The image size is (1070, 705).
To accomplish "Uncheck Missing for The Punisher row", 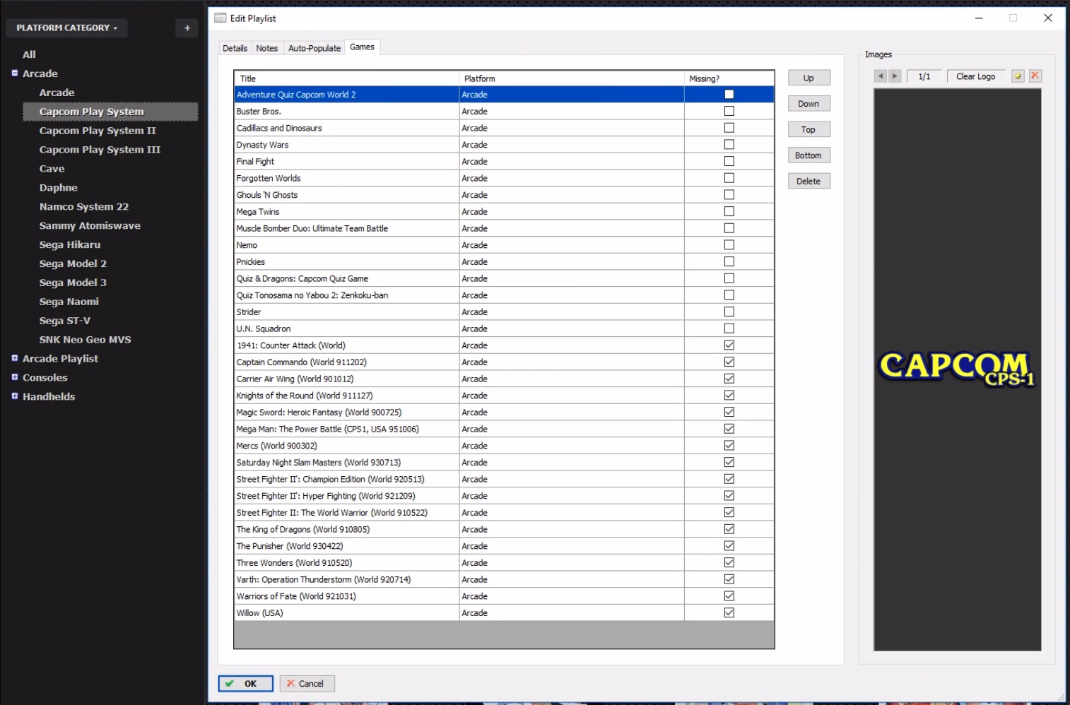I will (x=729, y=545).
